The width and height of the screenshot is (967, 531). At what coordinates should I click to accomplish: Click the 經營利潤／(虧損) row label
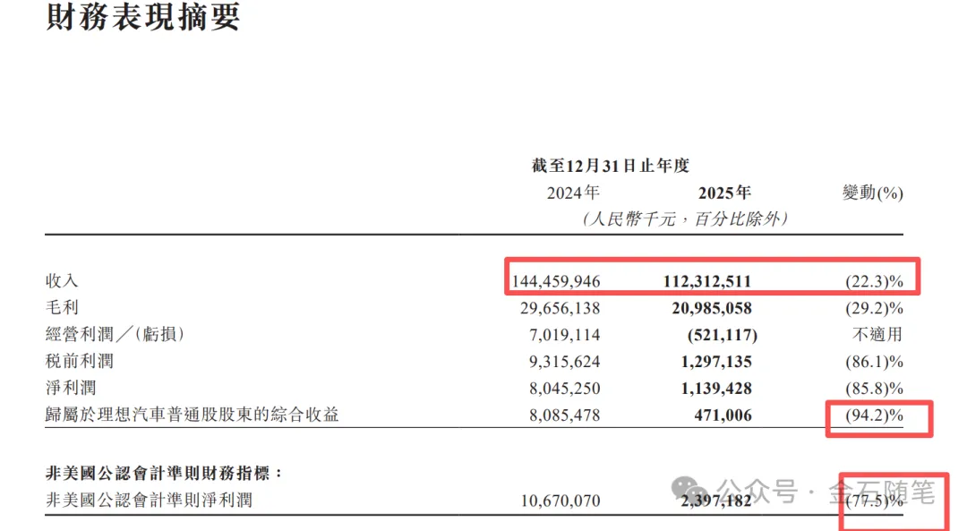[x=114, y=334]
